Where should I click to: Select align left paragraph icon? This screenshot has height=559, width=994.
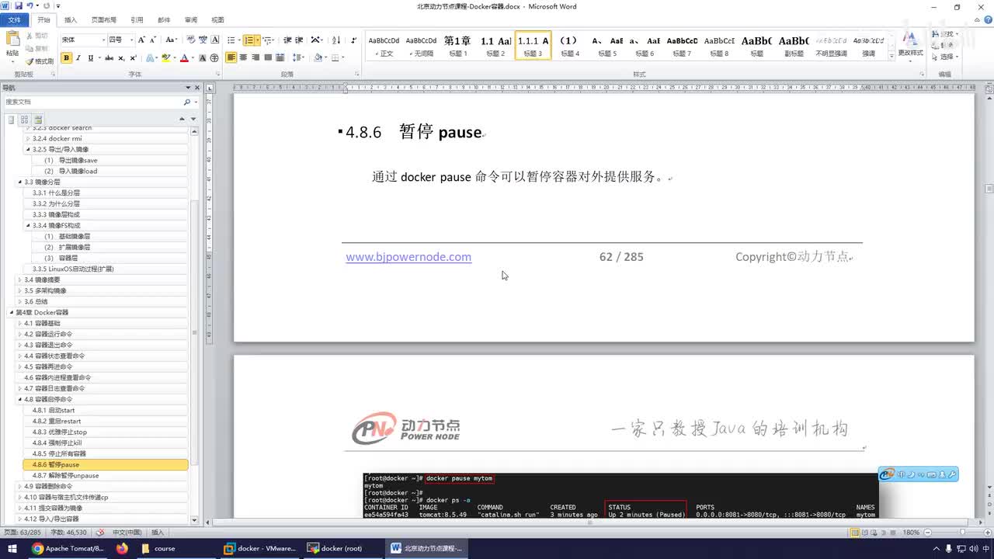pyautogui.click(x=231, y=57)
